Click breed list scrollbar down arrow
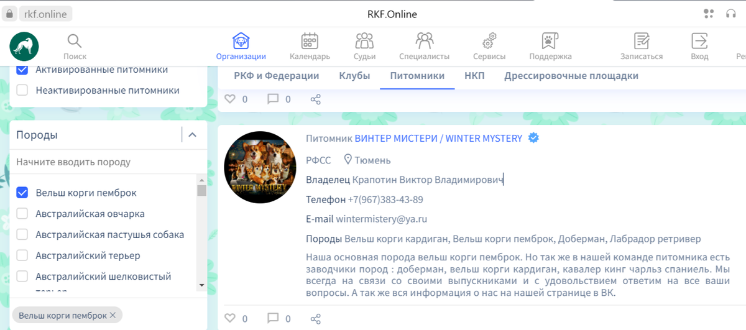The image size is (746, 330). 201,285
